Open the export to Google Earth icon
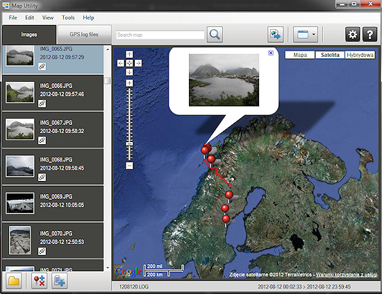Screen dimensions: 382x294 click(275, 35)
